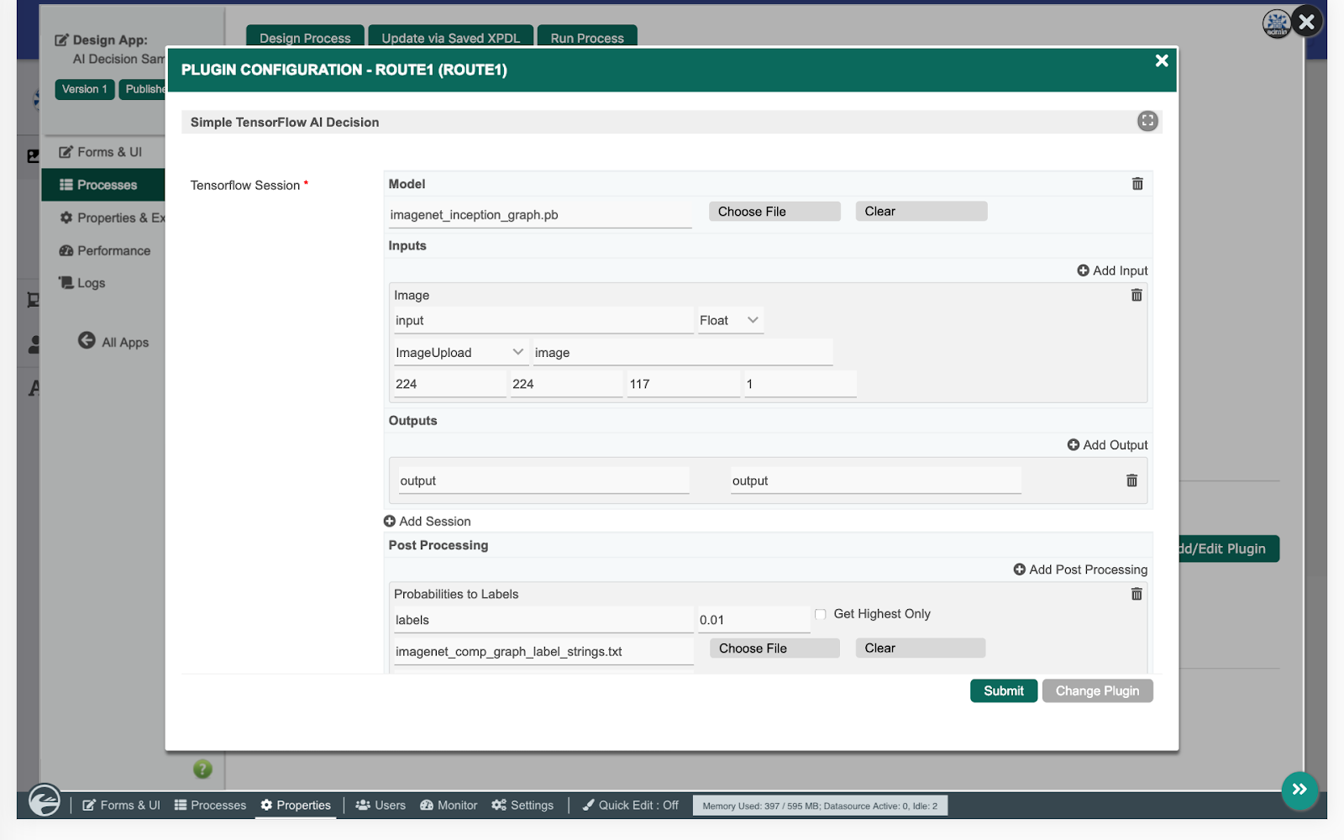Delete the output row using trash icon
Screen dimensions: 1344x840
coord(1131,480)
